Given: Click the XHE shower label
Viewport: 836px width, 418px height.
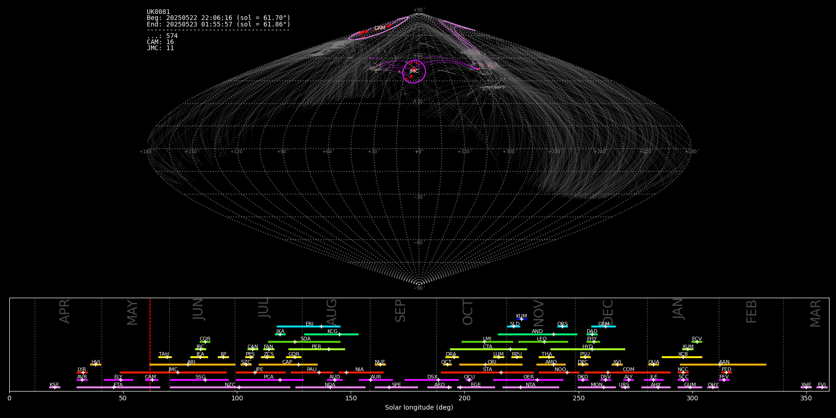Looking at the screenshot, I should pyautogui.click(x=806, y=385).
